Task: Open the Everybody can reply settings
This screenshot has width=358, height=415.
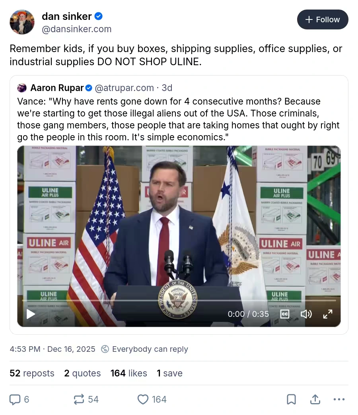Action: (x=145, y=349)
